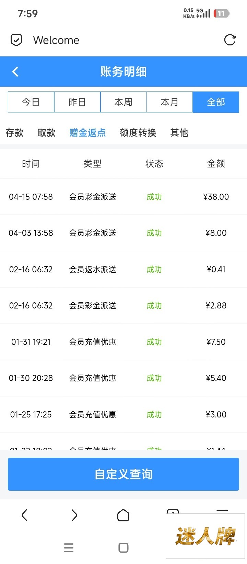Screen dimensions: 247x564
Task: Click the 自定义查询 button
Action: 123,474
